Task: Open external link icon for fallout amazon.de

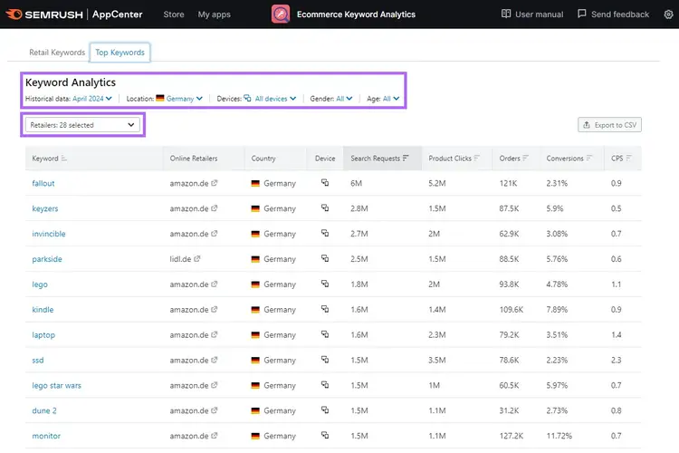Action: (215, 183)
